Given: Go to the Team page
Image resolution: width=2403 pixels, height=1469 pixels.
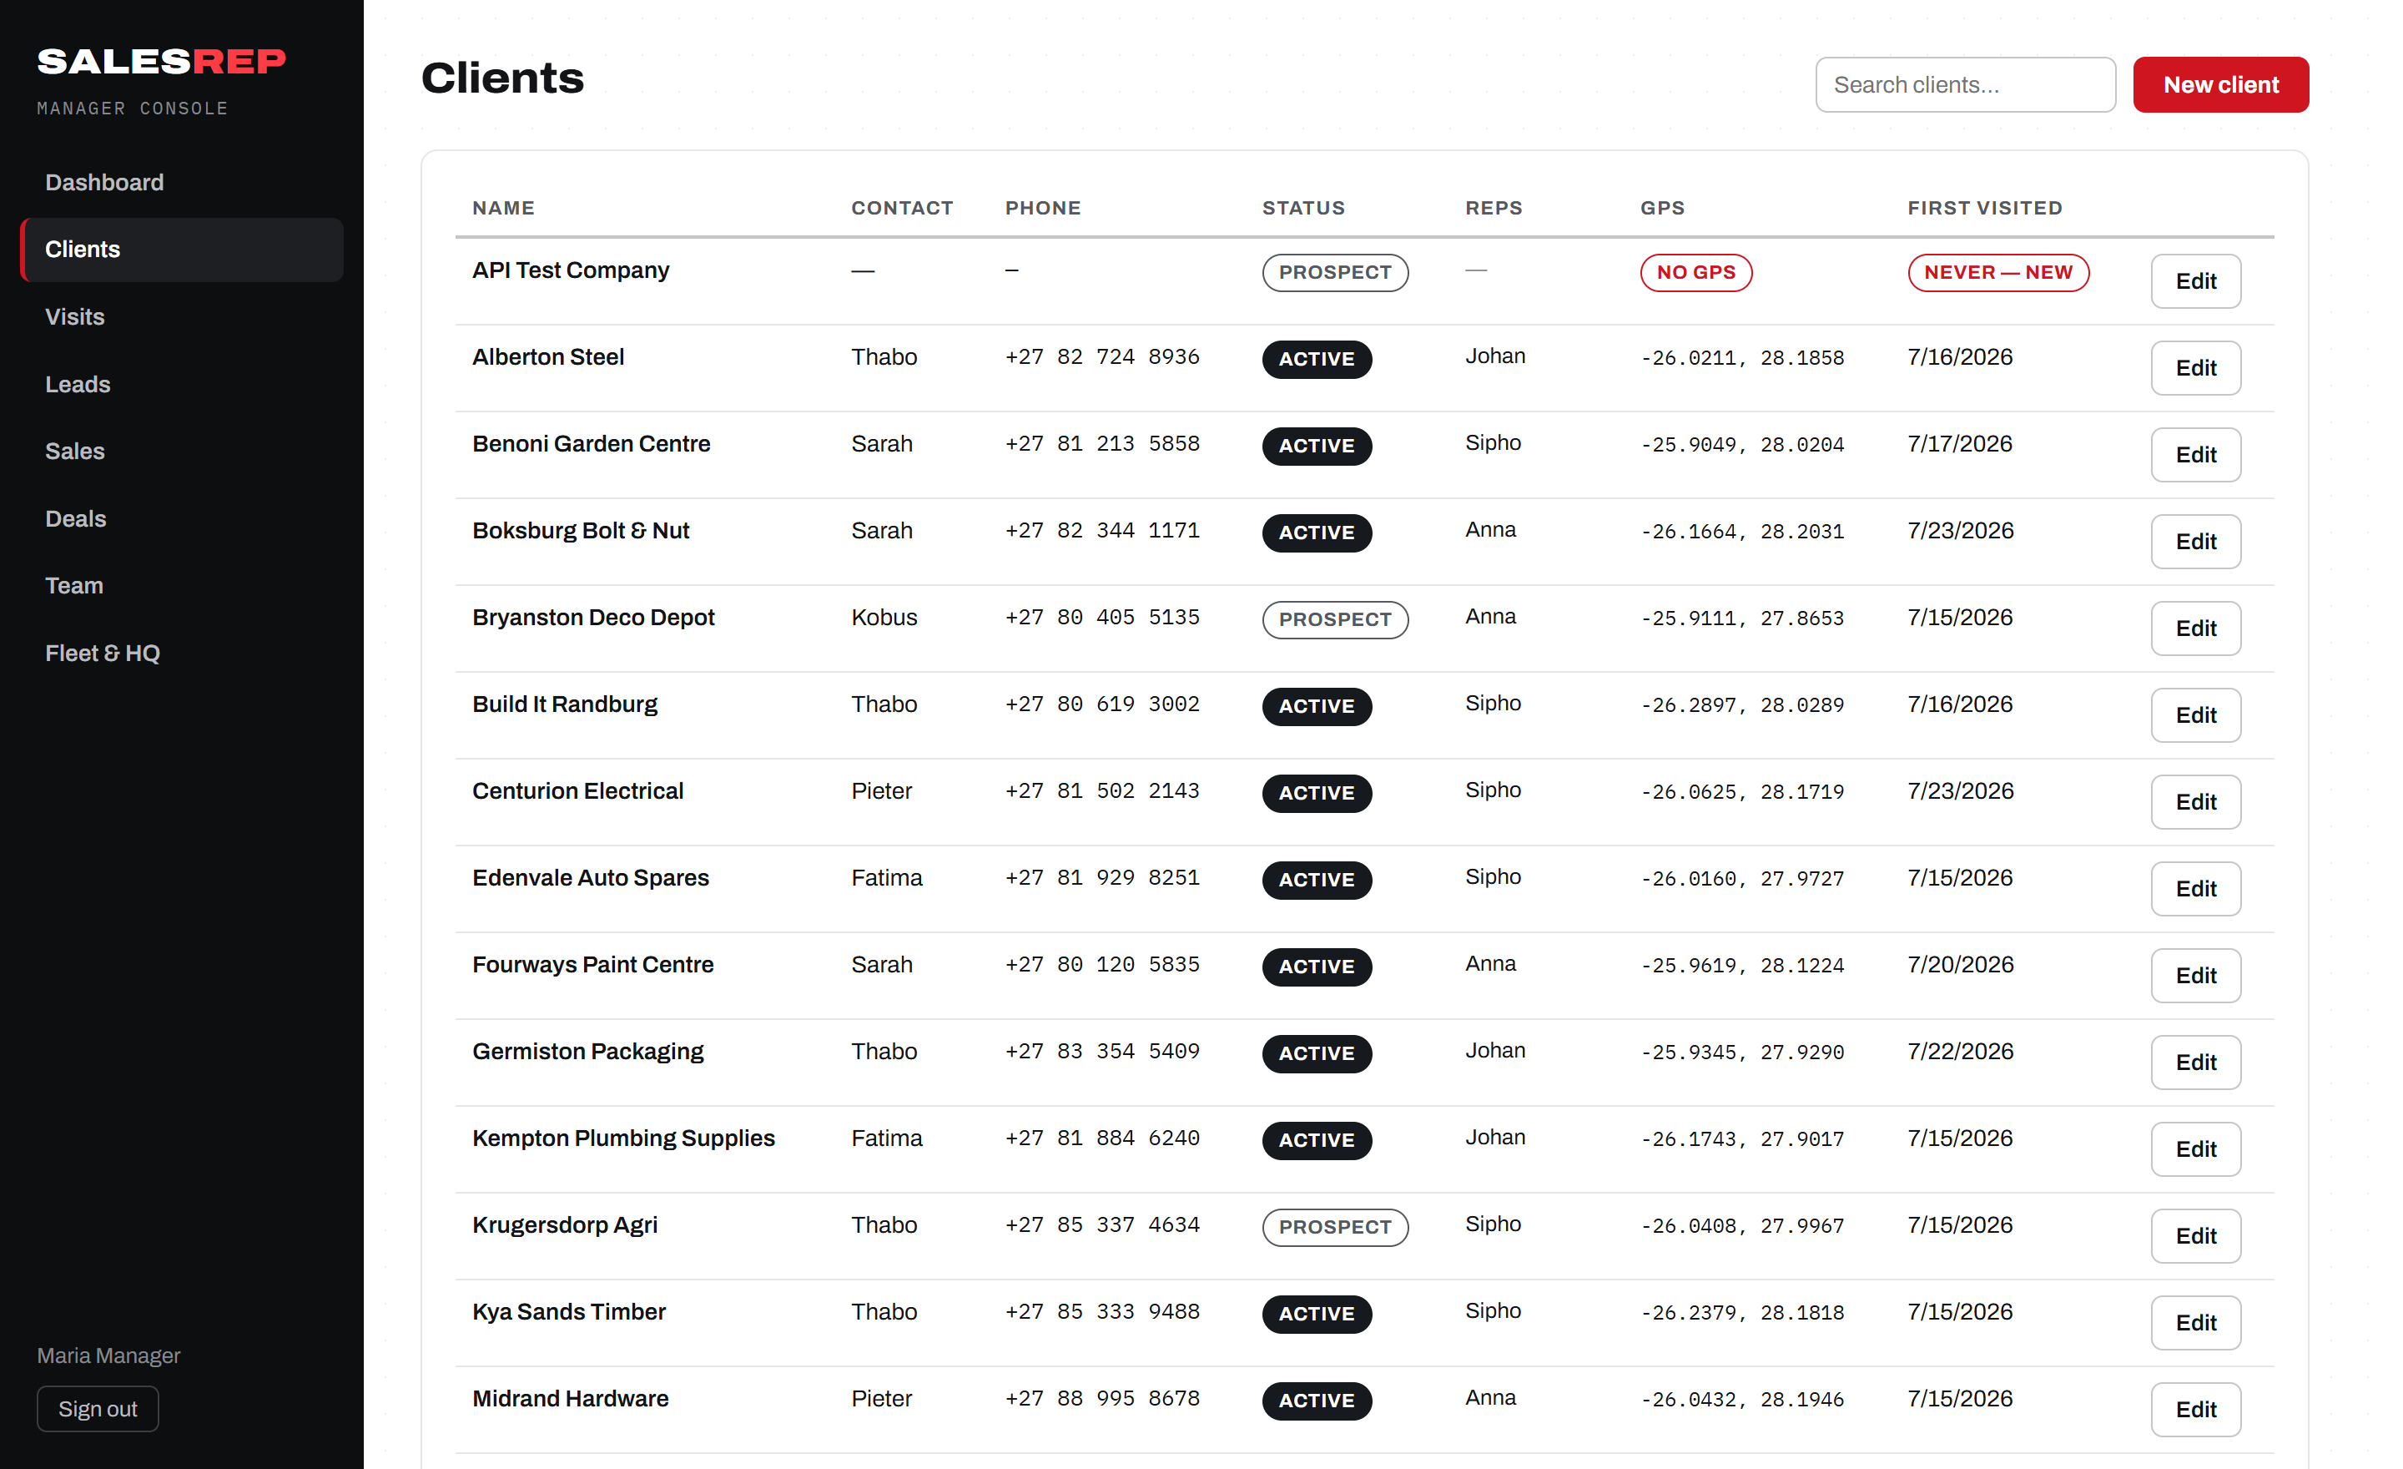Looking at the screenshot, I should point(183,586).
